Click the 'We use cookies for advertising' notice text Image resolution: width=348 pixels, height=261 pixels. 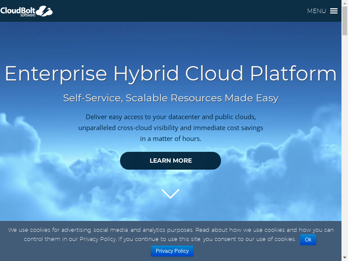pos(171,234)
